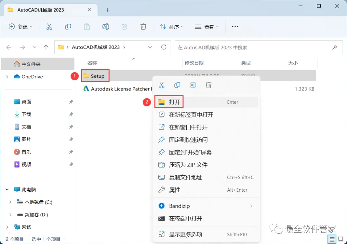Viewport: 347px width, 244px height.
Task: Go back with the left arrow
Action: (9, 47)
